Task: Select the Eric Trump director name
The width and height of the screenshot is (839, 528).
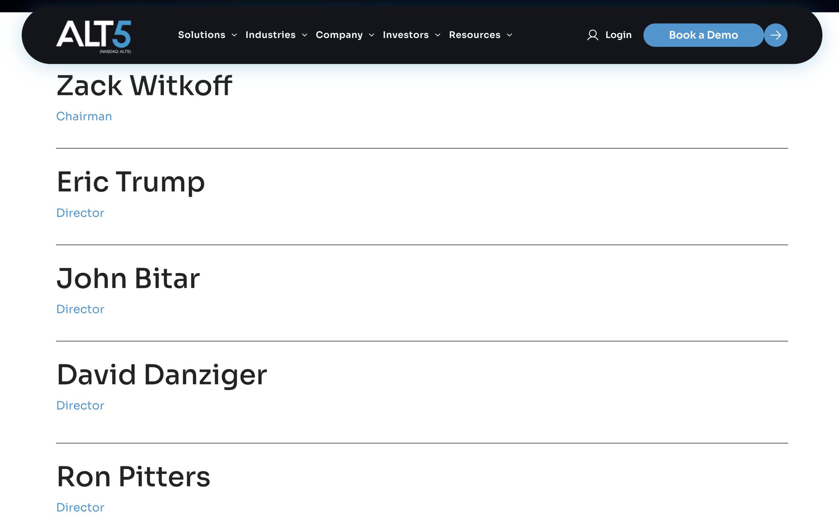Action: coord(131,182)
